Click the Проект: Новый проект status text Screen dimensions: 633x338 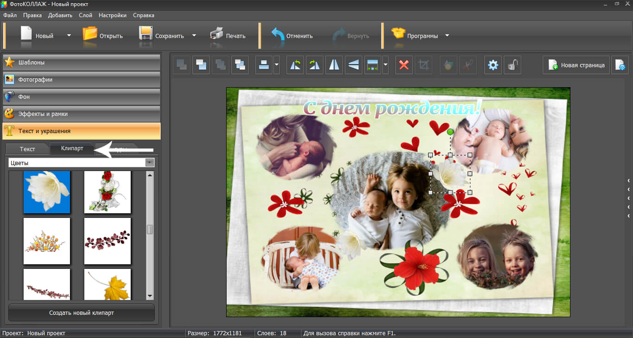pyautogui.click(x=34, y=333)
